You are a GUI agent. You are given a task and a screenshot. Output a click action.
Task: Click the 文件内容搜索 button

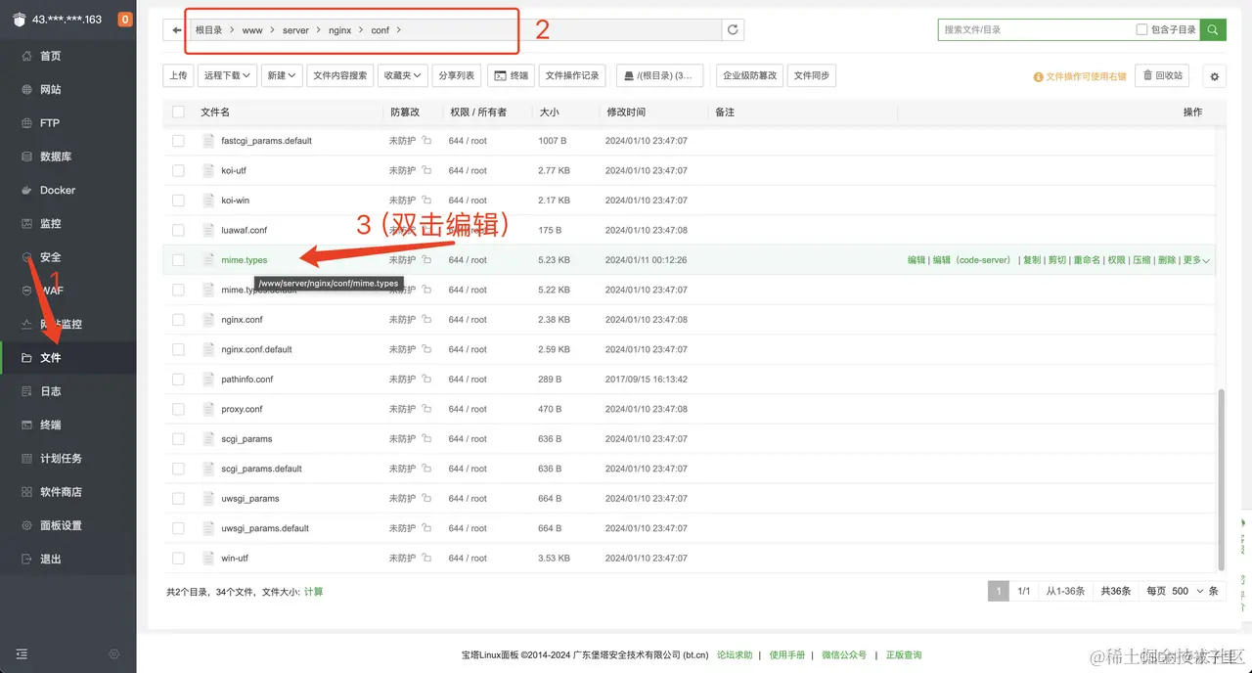(x=339, y=76)
